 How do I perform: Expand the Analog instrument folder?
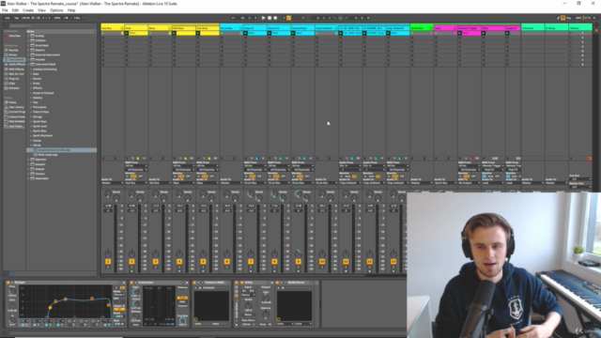point(28,36)
